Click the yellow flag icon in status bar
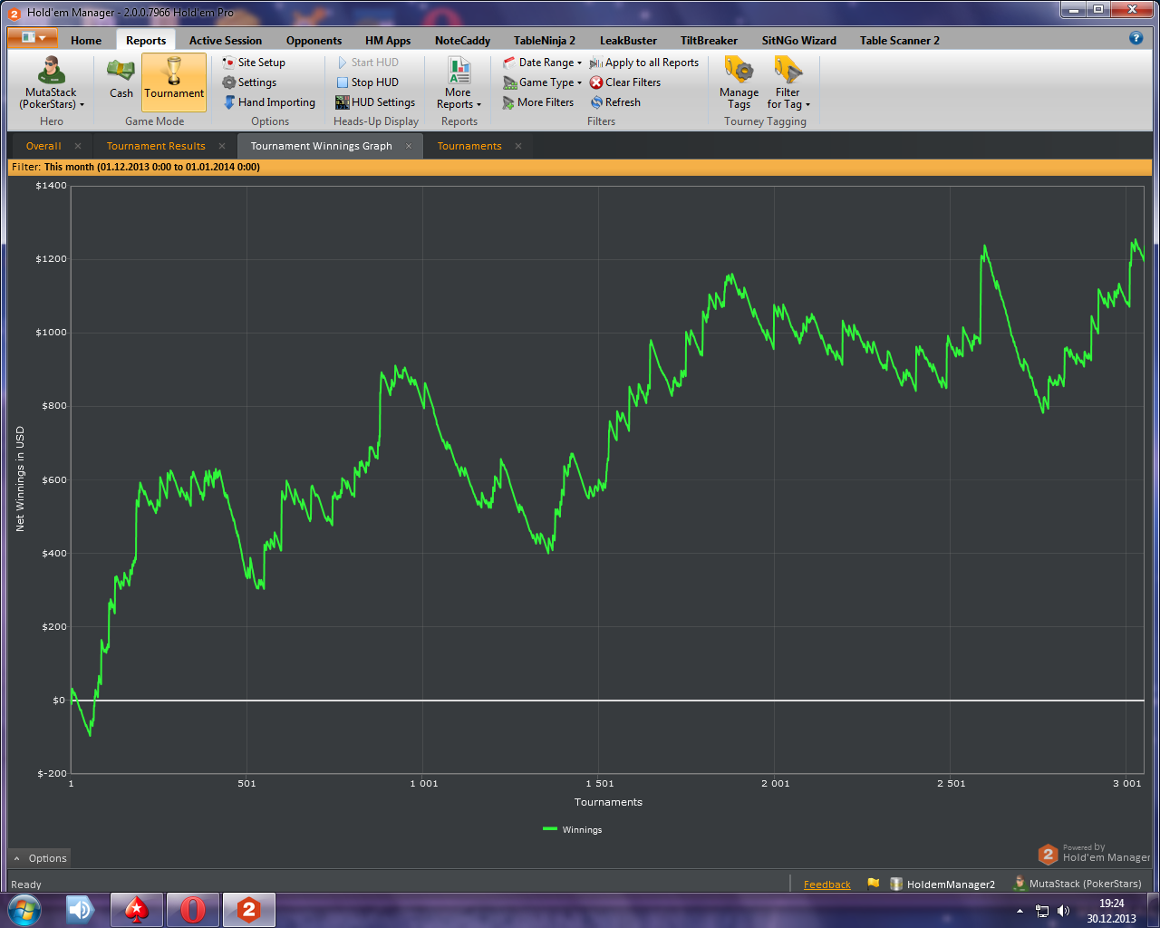The image size is (1160, 928). [873, 884]
